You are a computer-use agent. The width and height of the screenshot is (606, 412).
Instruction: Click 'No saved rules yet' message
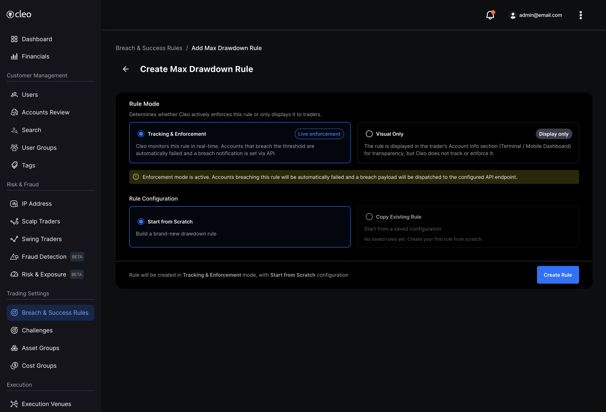tap(423, 239)
